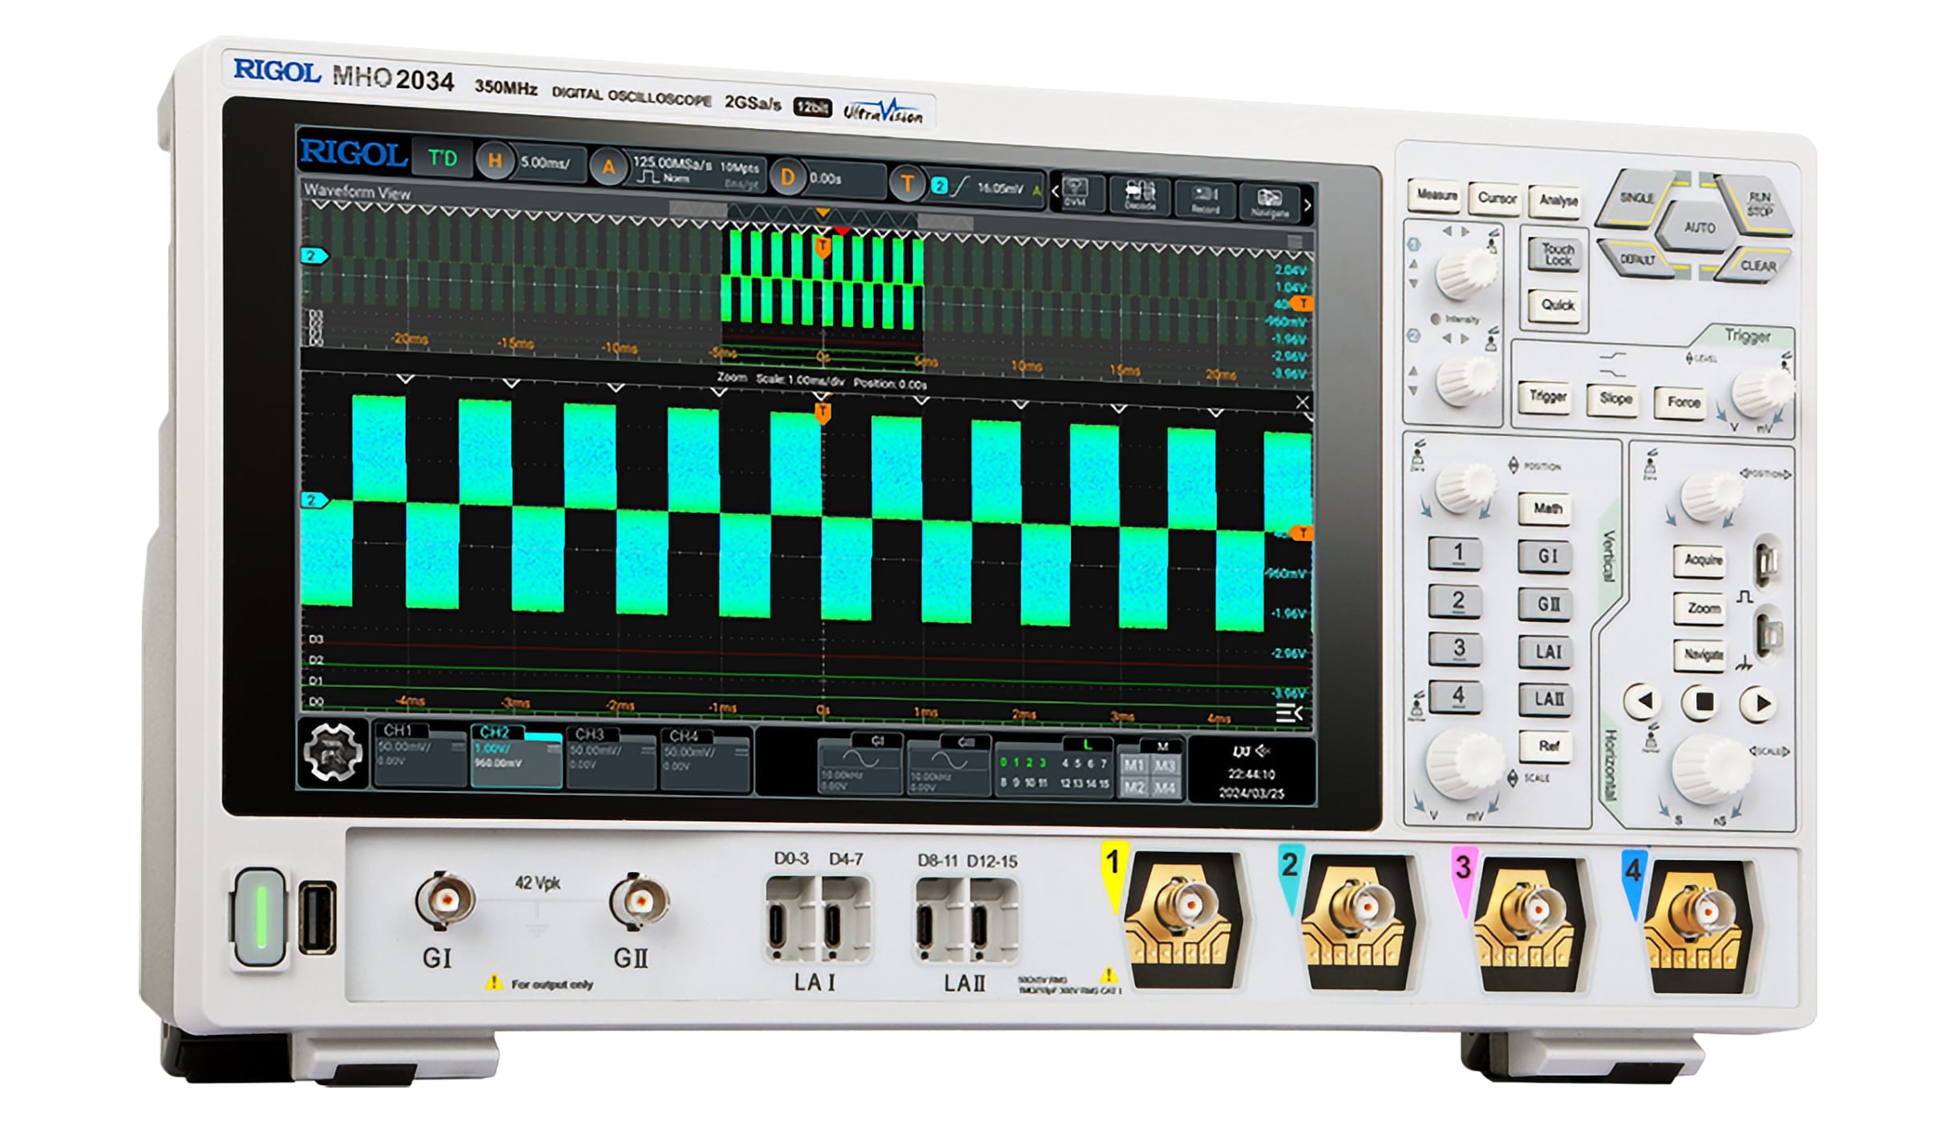Viewport: 1956px width, 1122px height.
Task: Tap the GII sine generator tile on screen
Action: (x=948, y=767)
